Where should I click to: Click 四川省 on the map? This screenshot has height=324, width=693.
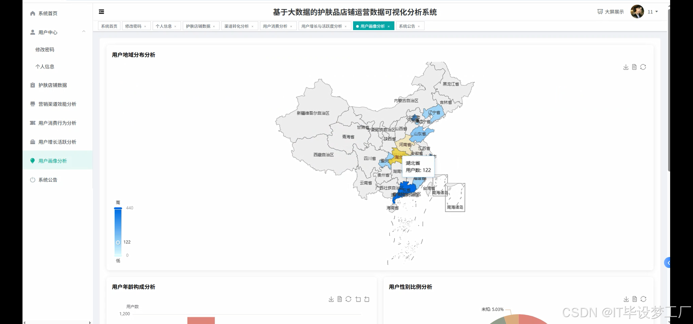370,158
